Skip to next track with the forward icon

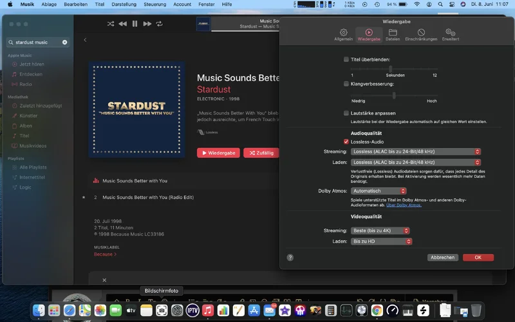[147, 24]
